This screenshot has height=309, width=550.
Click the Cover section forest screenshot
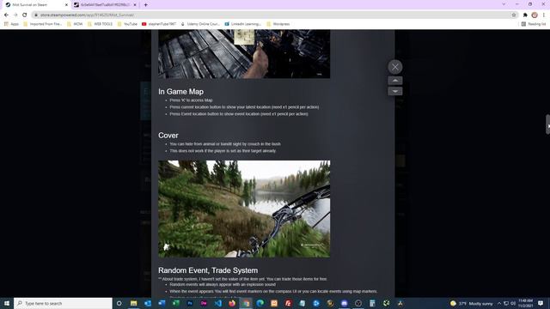pyautogui.click(x=244, y=209)
